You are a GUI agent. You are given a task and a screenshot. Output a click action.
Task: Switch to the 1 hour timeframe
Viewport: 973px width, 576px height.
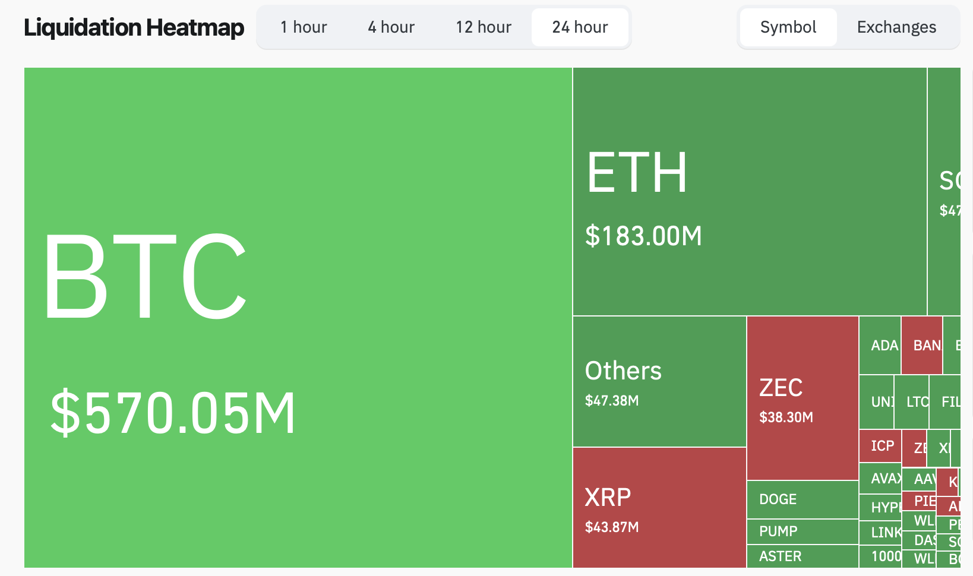pos(304,27)
